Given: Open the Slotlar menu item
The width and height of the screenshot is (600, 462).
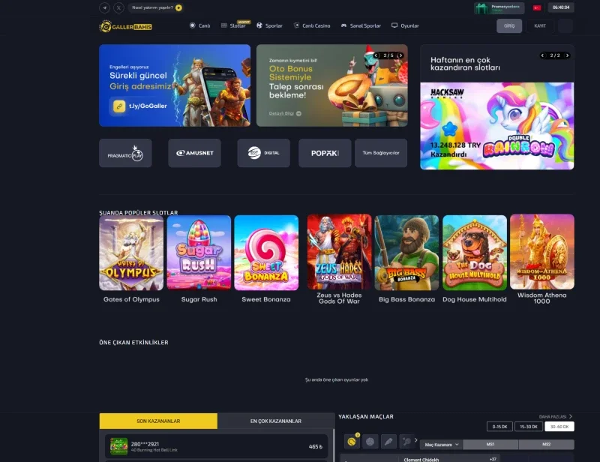Looking at the screenshot, I should 233,25.
